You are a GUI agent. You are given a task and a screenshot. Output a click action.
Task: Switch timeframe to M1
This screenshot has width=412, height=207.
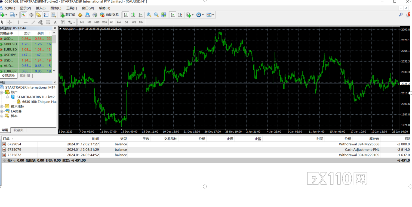point(82,22)
